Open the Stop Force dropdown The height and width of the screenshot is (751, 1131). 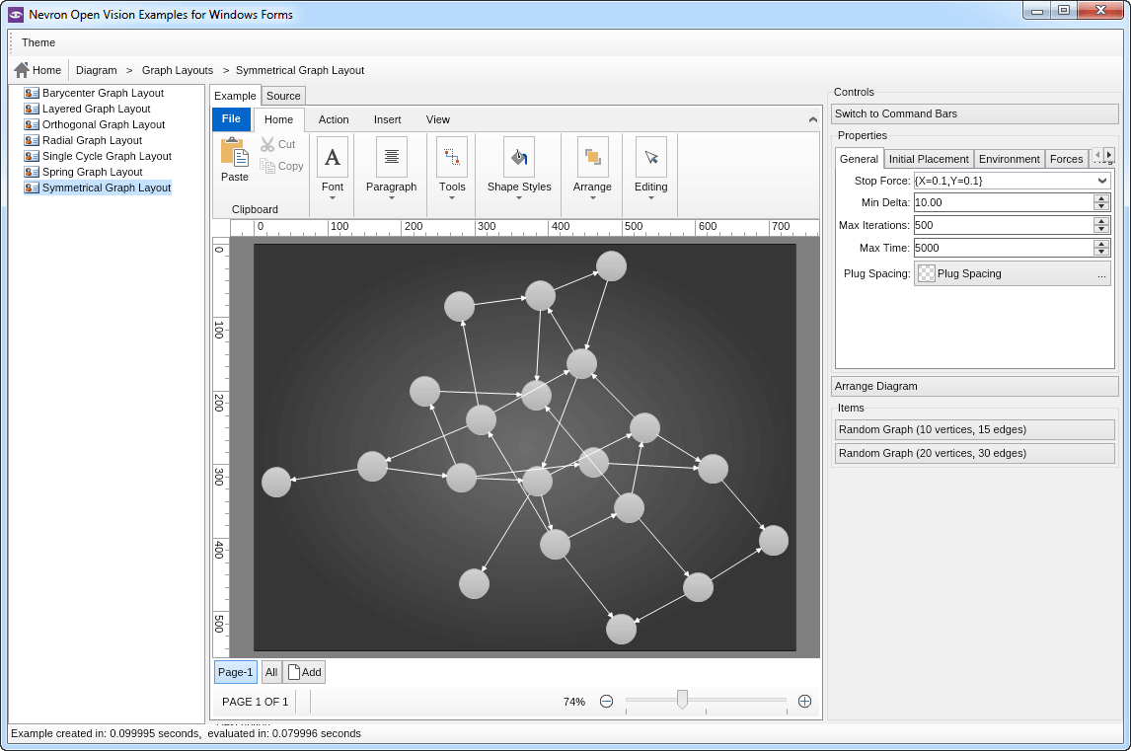(x=1102, y=181)
